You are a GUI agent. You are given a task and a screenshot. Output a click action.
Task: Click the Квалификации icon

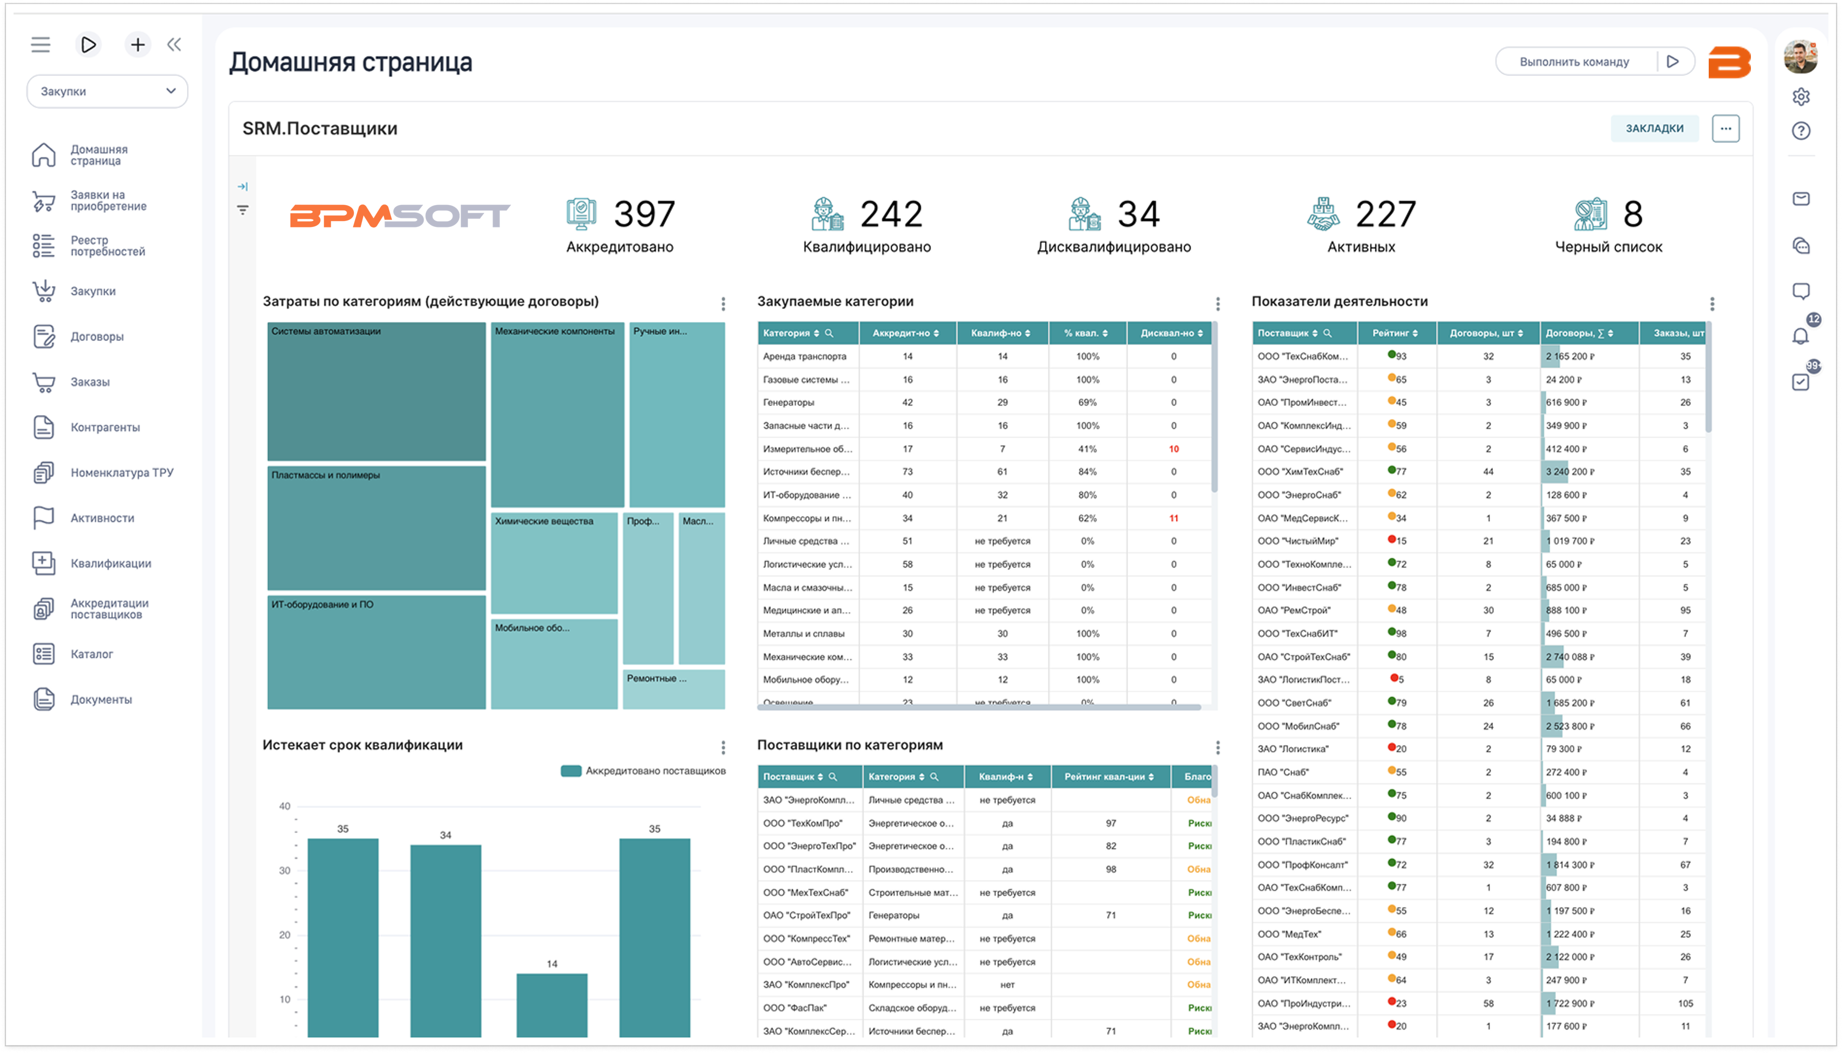pyautogui.click(x=43, y=563)
